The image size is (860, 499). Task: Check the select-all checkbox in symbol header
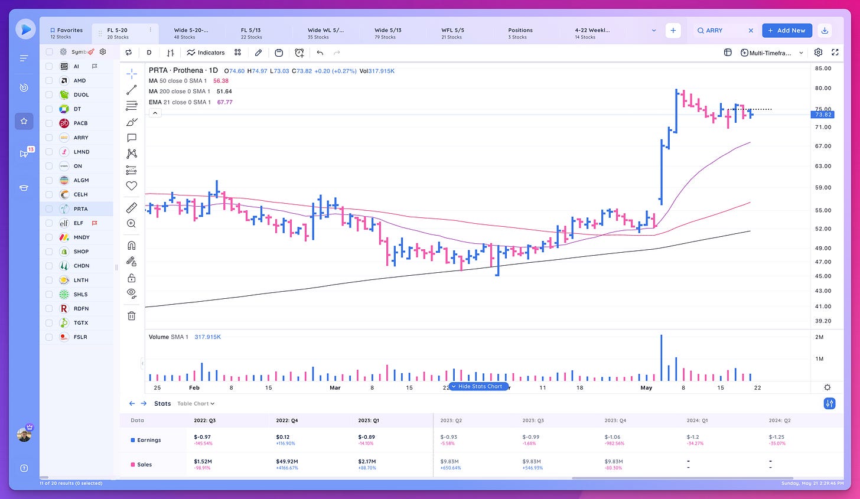49,52
